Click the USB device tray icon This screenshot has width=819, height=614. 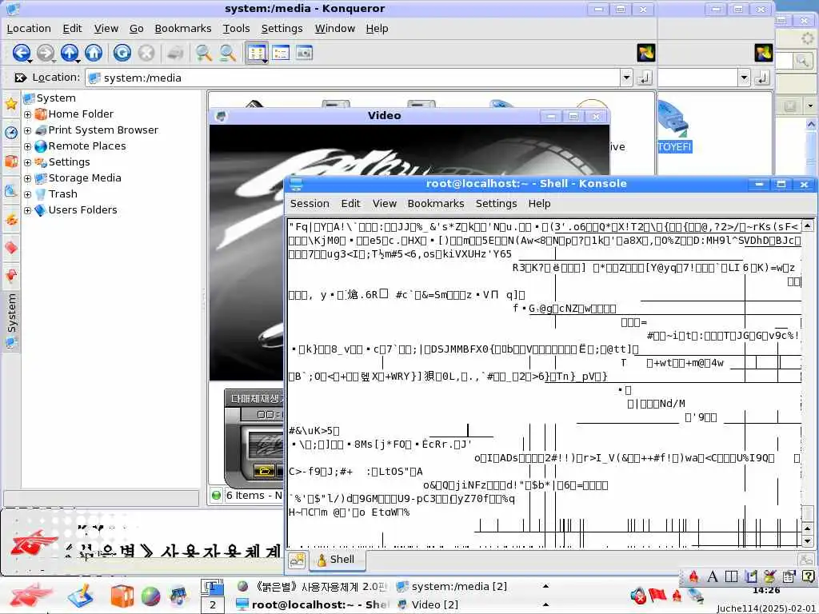695,595
